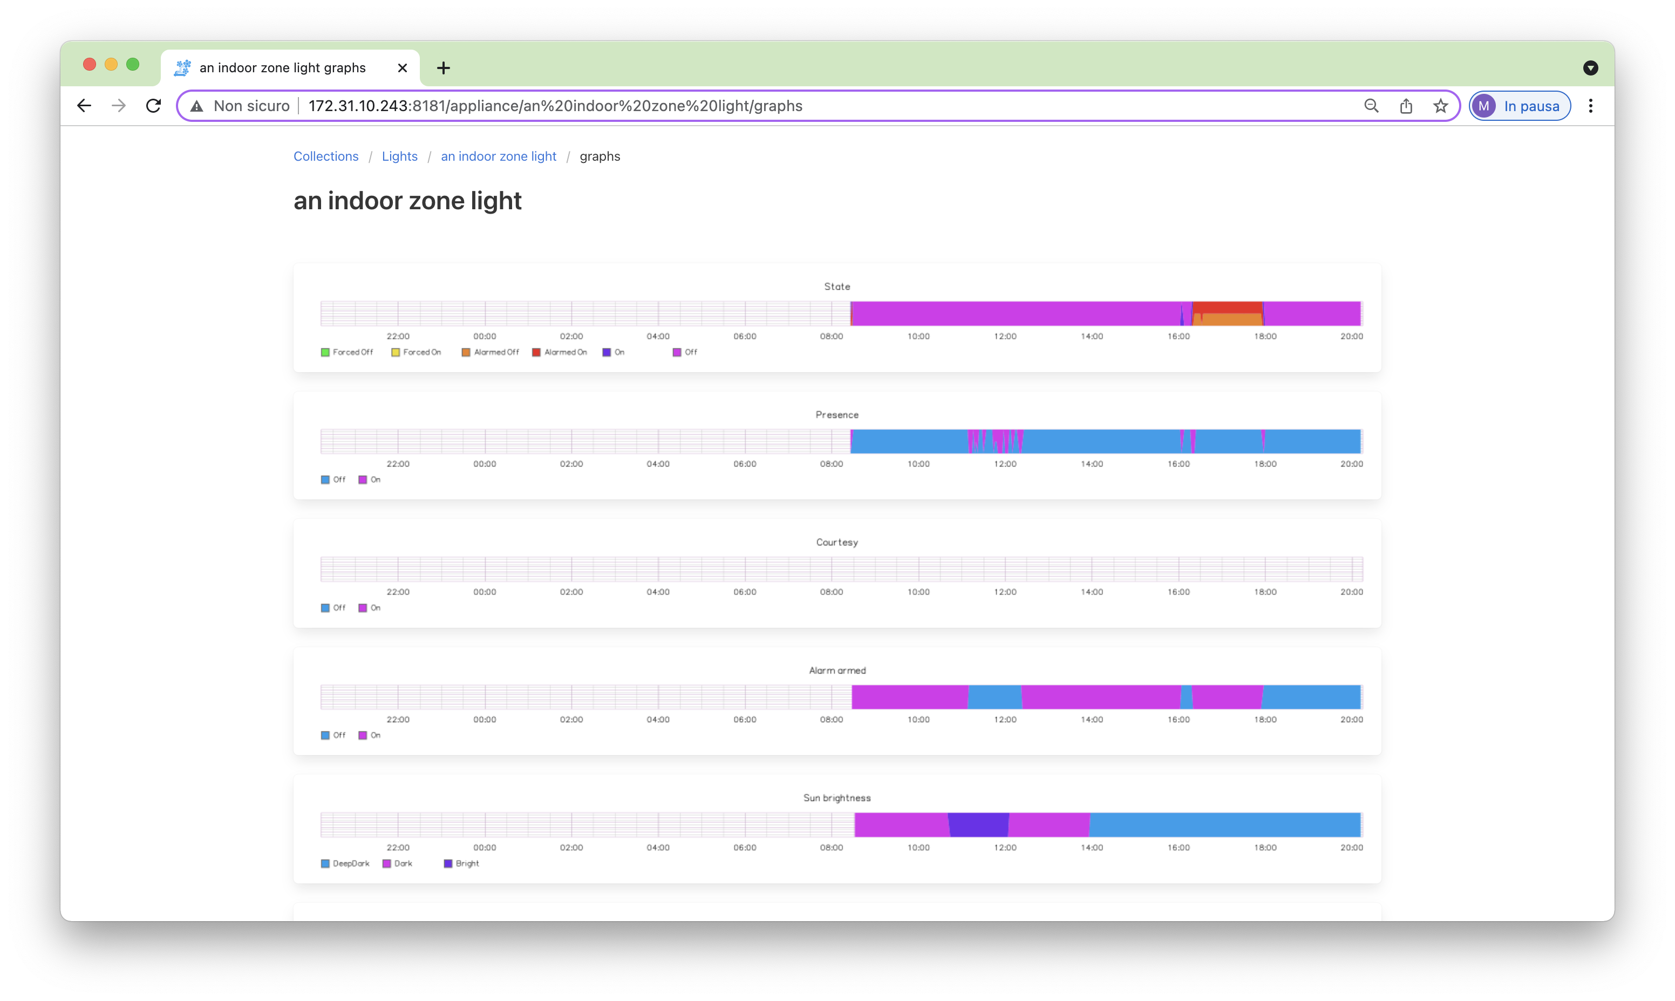This screenshot has width=1675, height=1001.
Task: Open the Collections breadcrumb link
Action: [326, 156]
